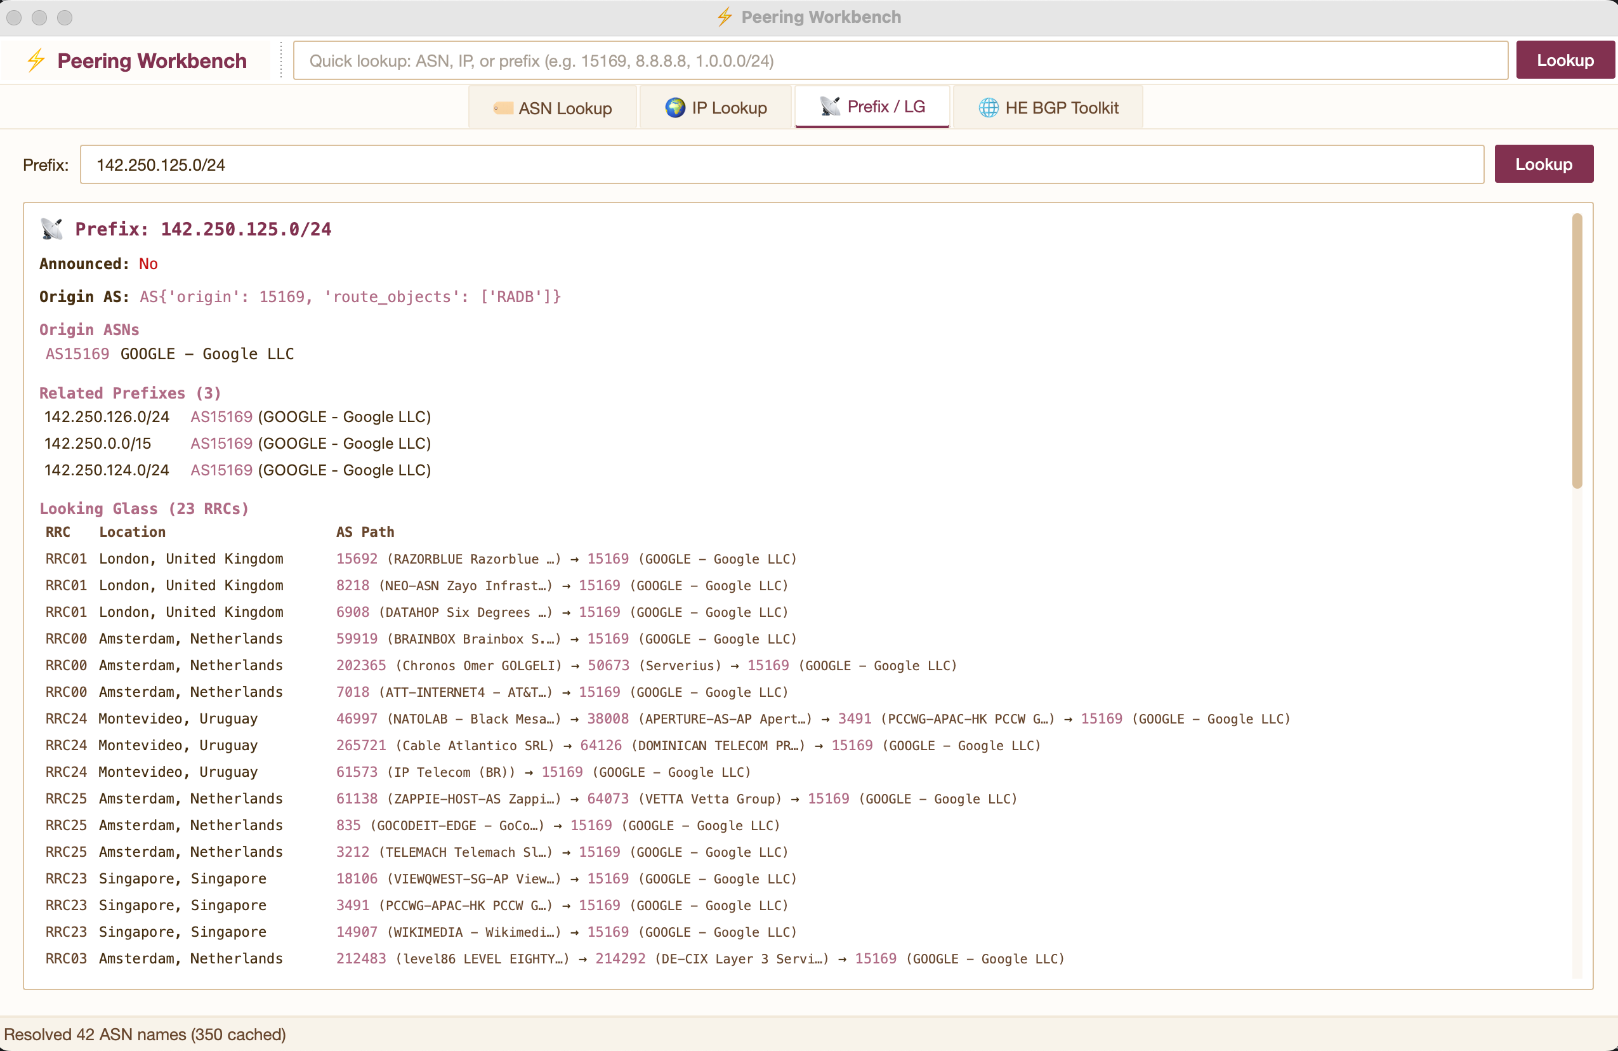
Task: Click the ASN Lookup tab tag icon
Action: click(x=503, y=108)
